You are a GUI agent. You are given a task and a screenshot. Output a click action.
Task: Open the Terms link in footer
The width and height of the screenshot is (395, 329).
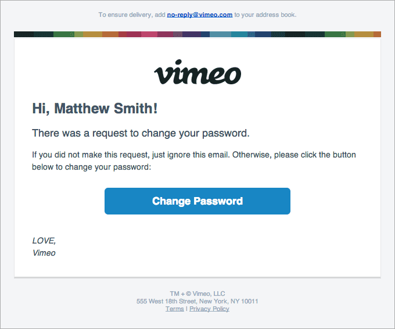174,309
